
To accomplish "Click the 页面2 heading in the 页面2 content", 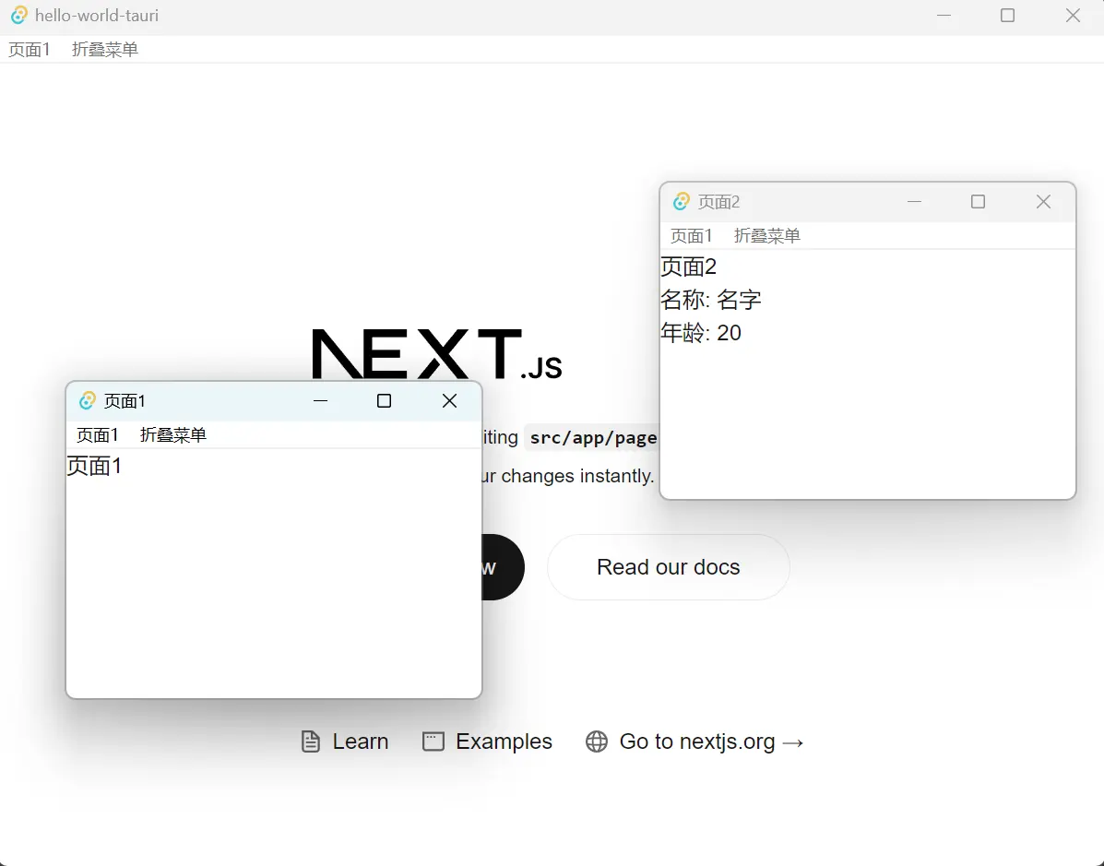I will (689, 267).
